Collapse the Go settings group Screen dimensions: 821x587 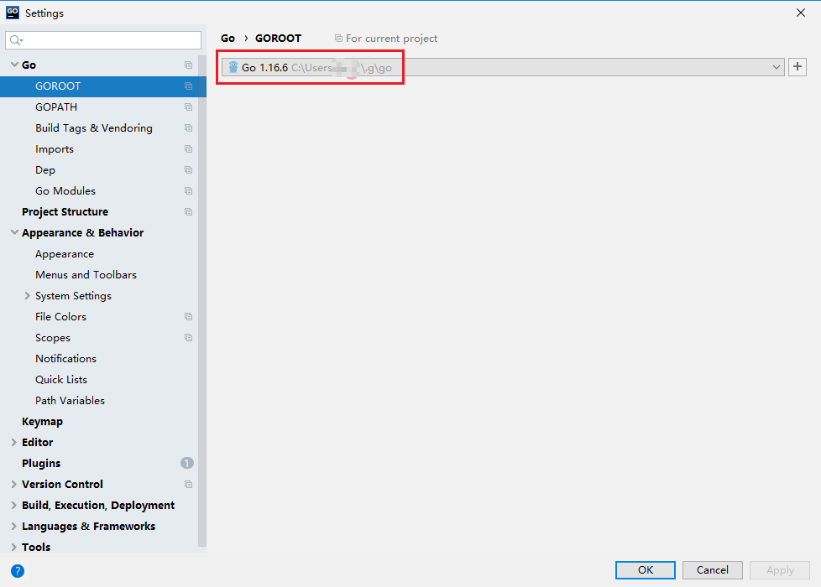coord(14,65)
